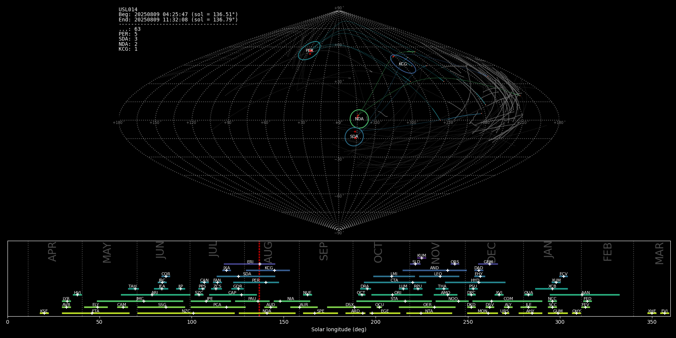Click the 'End: 20250809 11:32:08' header line

pos(178,20)
